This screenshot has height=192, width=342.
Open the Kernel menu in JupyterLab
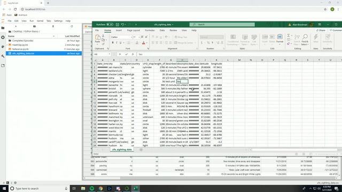click(x=40, y=21)
